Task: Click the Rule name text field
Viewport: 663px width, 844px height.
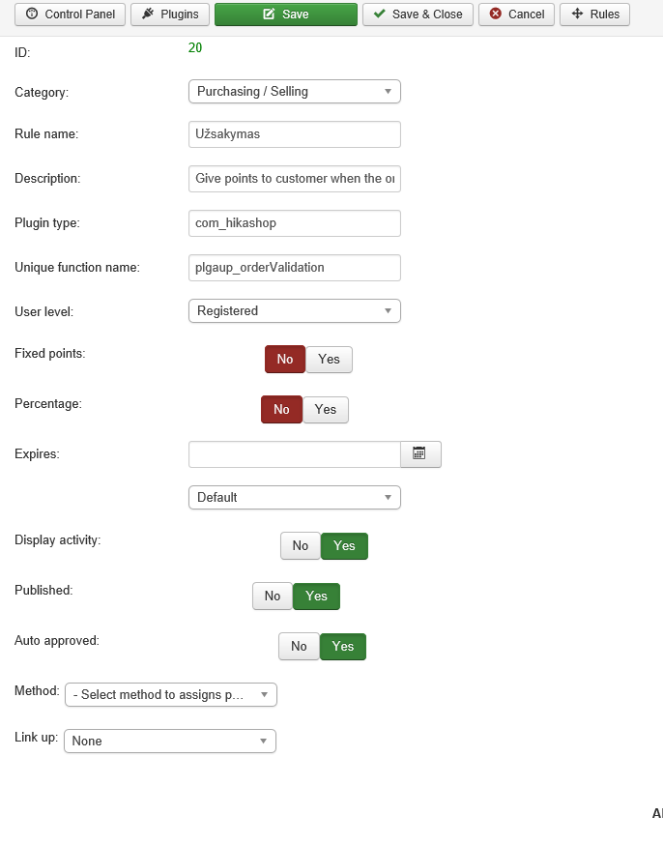Action: (294, 134)
